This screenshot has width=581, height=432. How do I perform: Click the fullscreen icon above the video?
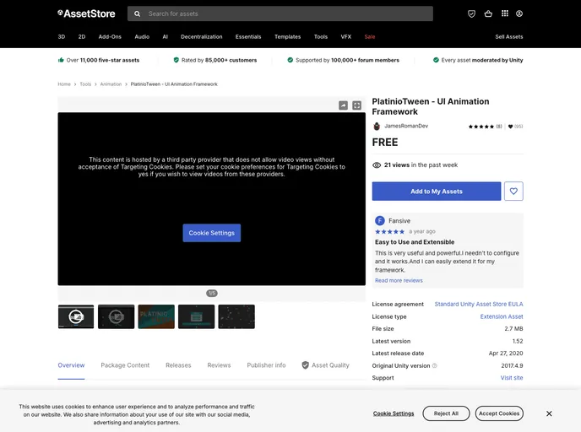tap(357, 105)
